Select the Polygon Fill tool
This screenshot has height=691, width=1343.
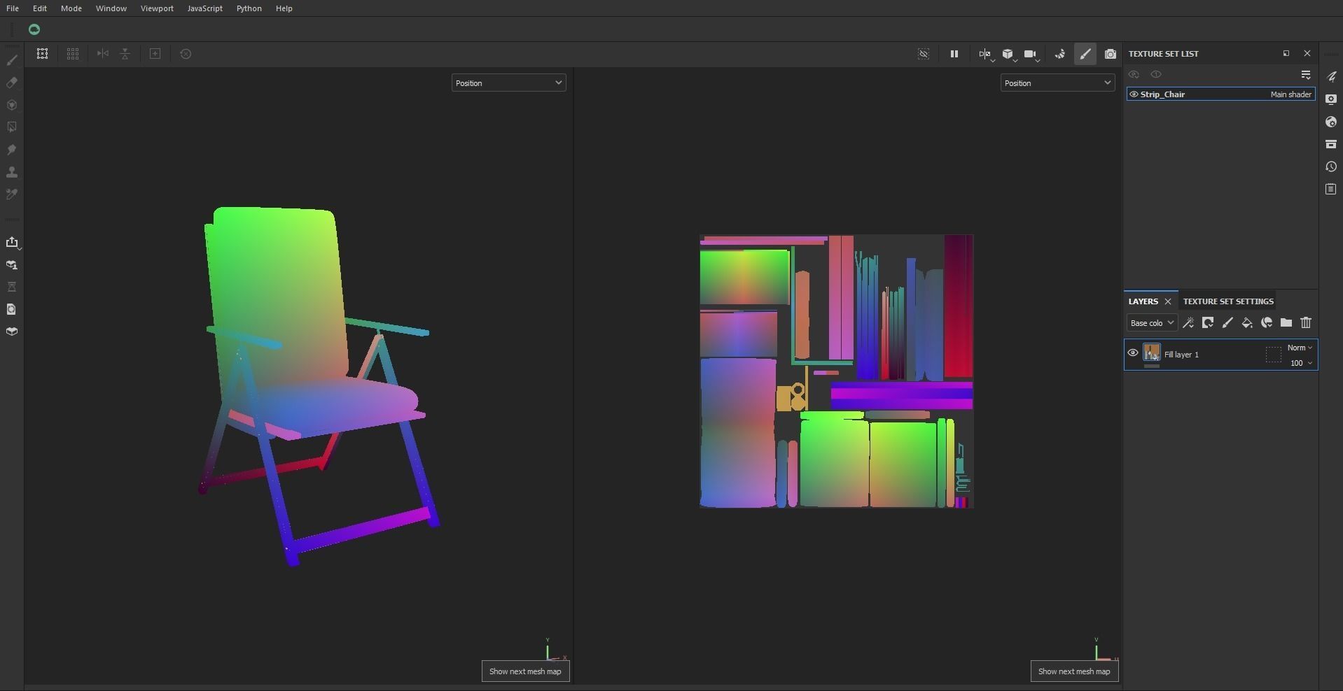[12, 127]
